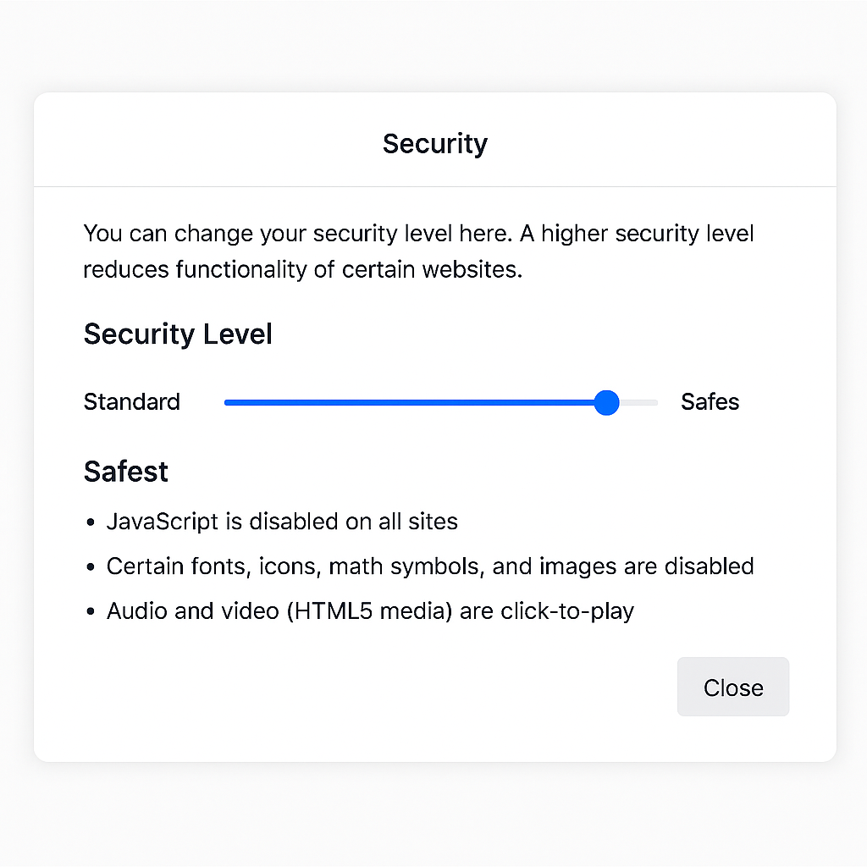This screenshot has height=867, width=867.
Task: Click the audio and video click-to-play bullet
Action: (x=370, y=610)
